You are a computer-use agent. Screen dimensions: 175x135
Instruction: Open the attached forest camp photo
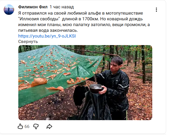point(85,83)
